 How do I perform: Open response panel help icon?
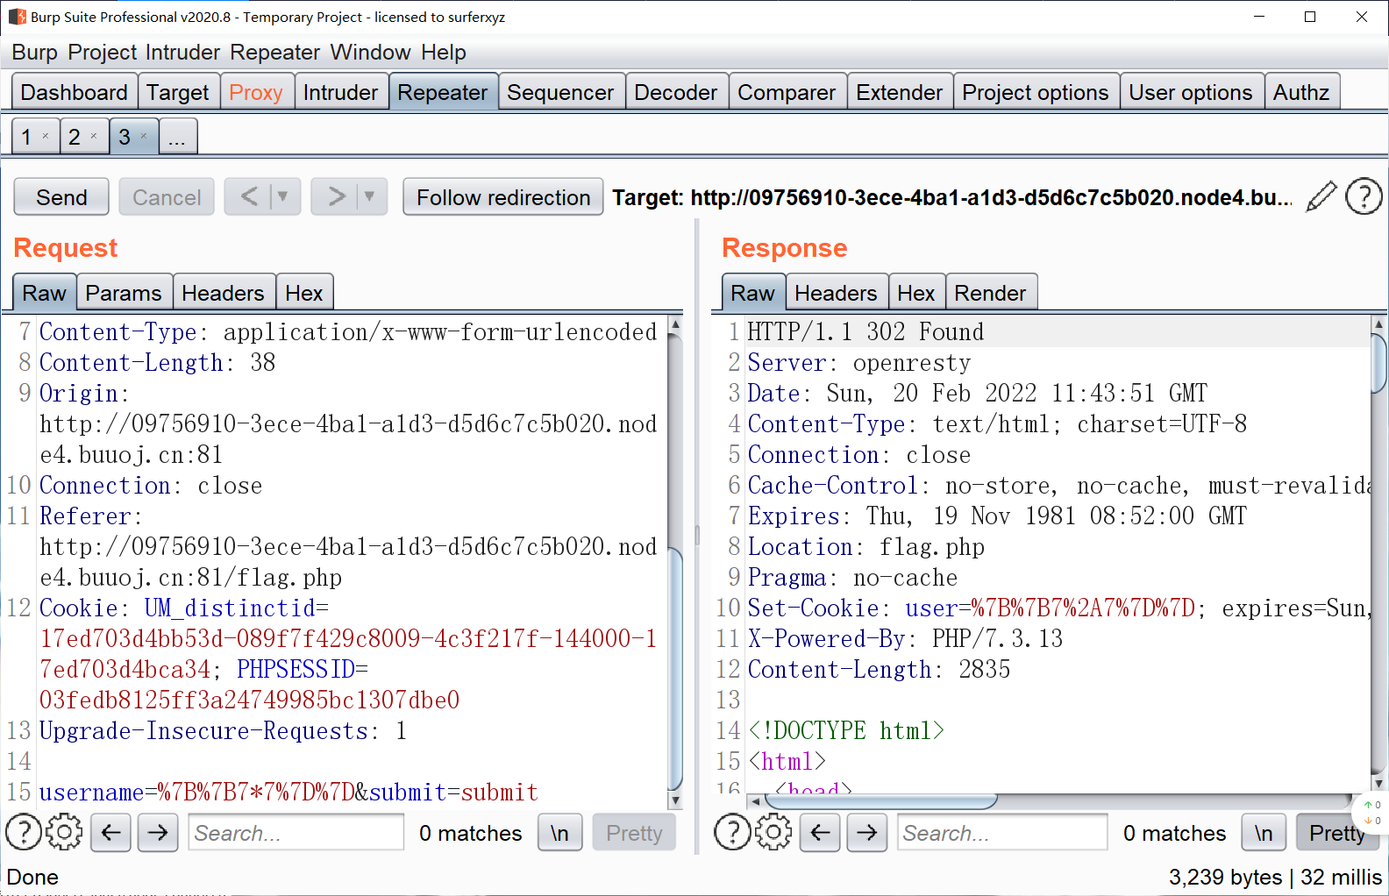point(732,832)
